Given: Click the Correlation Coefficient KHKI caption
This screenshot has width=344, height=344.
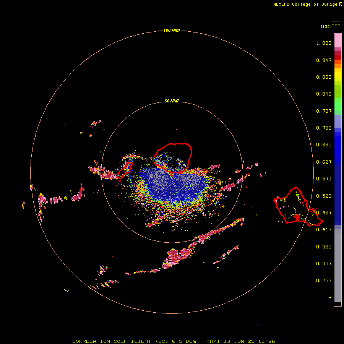Looking at the screenshot, I should click(x=174, y=341).
